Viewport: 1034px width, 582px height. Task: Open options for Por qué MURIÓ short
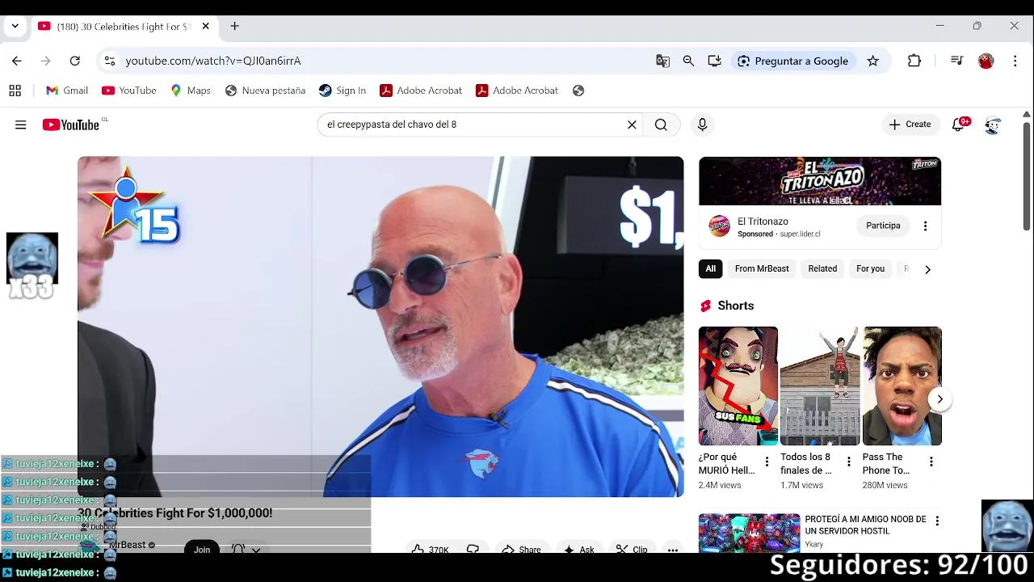[767, 462]
